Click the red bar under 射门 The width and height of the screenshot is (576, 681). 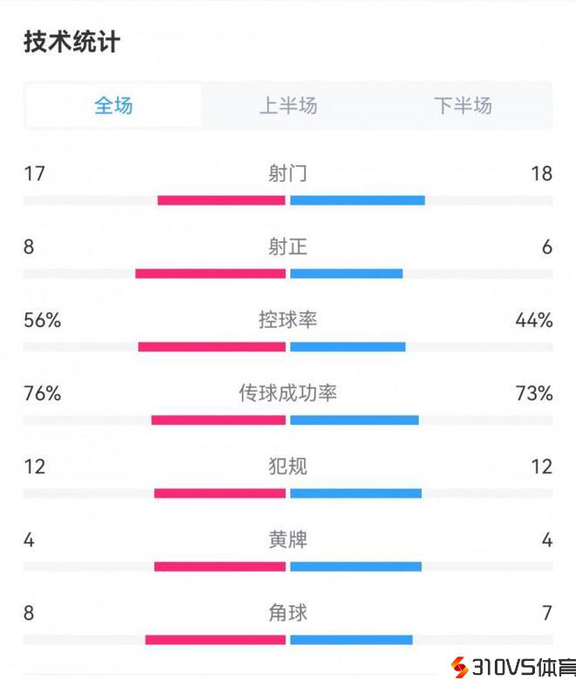(x=222, y=200)
